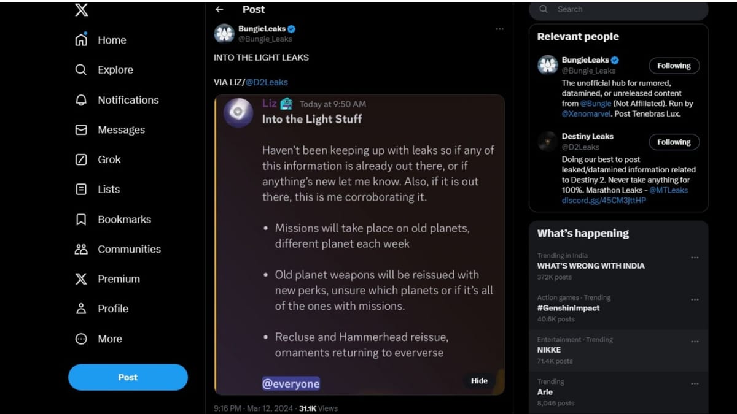Open Explore magnifier icon in sidebar
The image size is (737, 414).
tap(81, 70)
